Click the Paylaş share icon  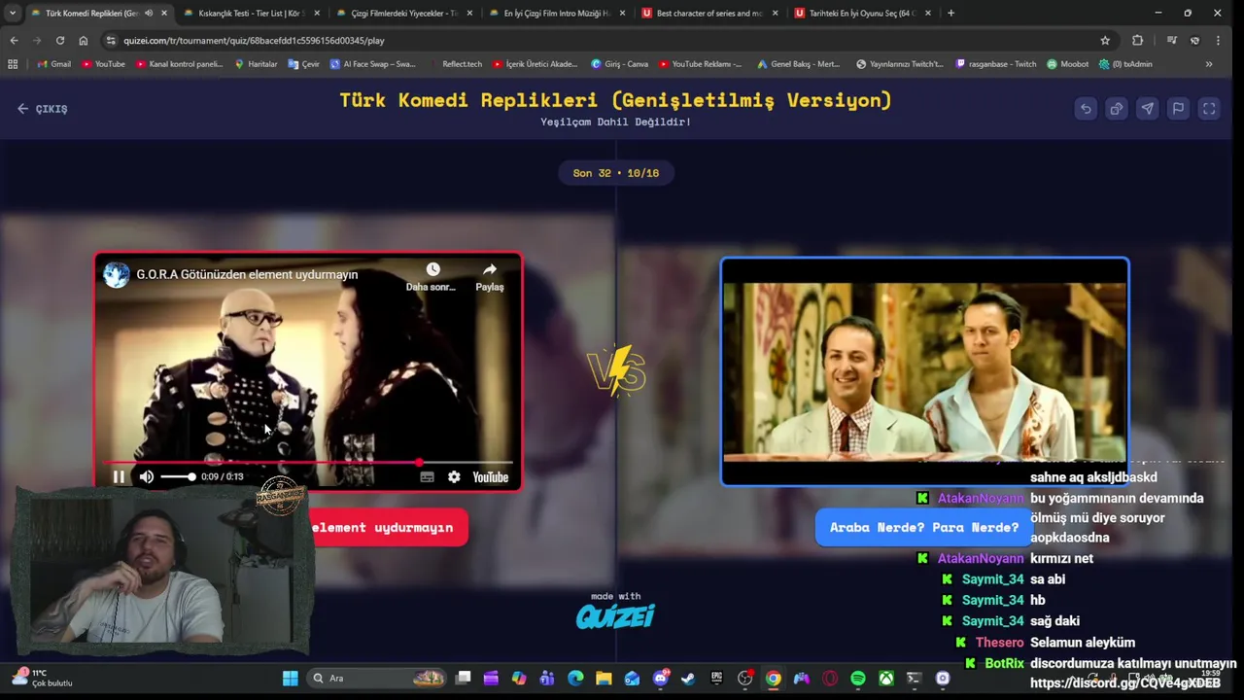point(490,276)
